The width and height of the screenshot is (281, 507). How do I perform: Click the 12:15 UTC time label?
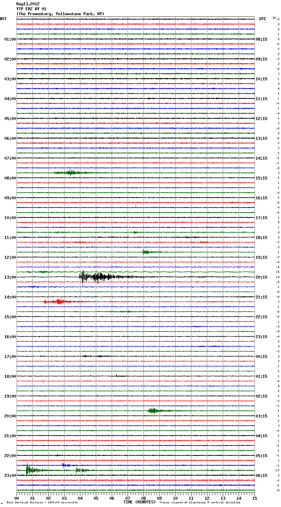[261, 119]
